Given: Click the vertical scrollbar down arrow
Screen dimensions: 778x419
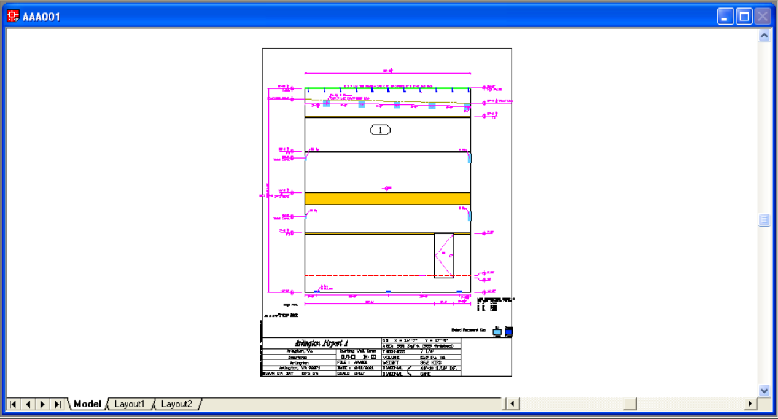Looking at the screenshot, I should pyautogui.click(x=764, y=390).
